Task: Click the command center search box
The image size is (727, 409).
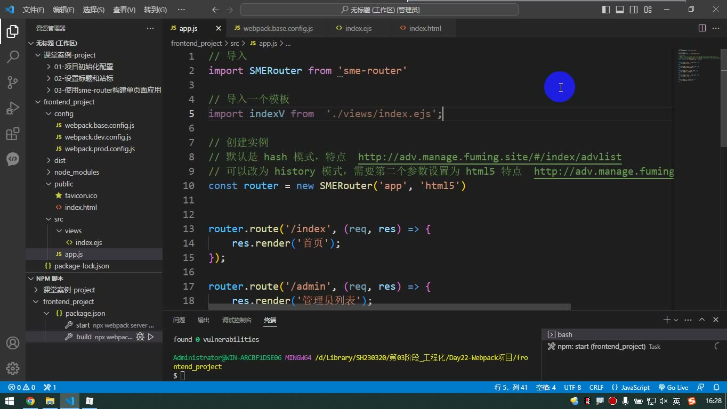Action: [379, 10]
